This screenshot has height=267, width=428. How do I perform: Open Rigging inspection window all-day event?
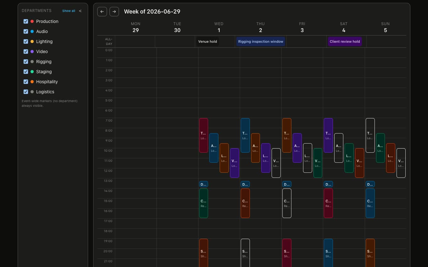[x=261, y=41]
